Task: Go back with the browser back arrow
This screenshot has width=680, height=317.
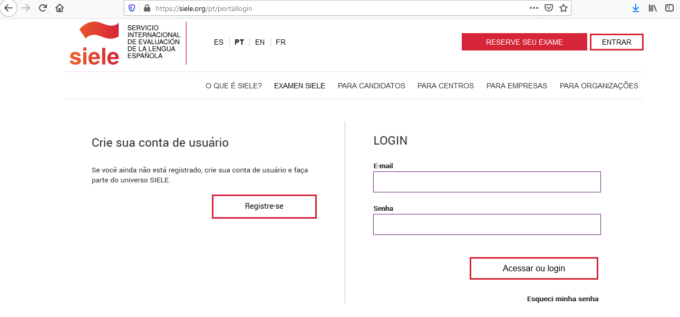Action: point(8,8)
